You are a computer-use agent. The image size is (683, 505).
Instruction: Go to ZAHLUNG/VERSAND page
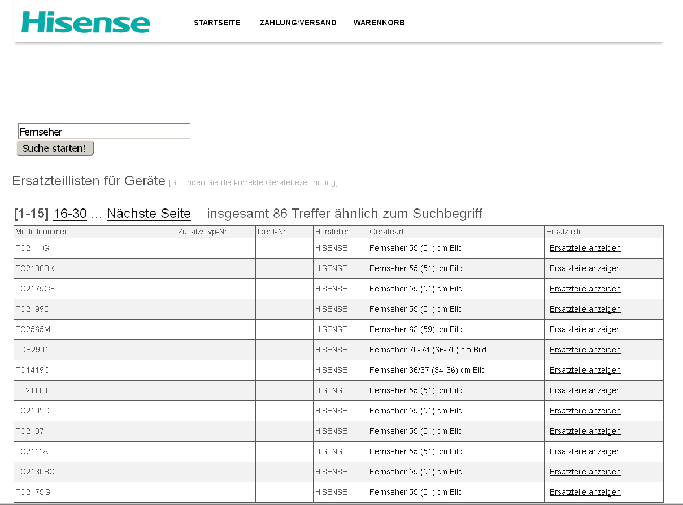point(298,23)
